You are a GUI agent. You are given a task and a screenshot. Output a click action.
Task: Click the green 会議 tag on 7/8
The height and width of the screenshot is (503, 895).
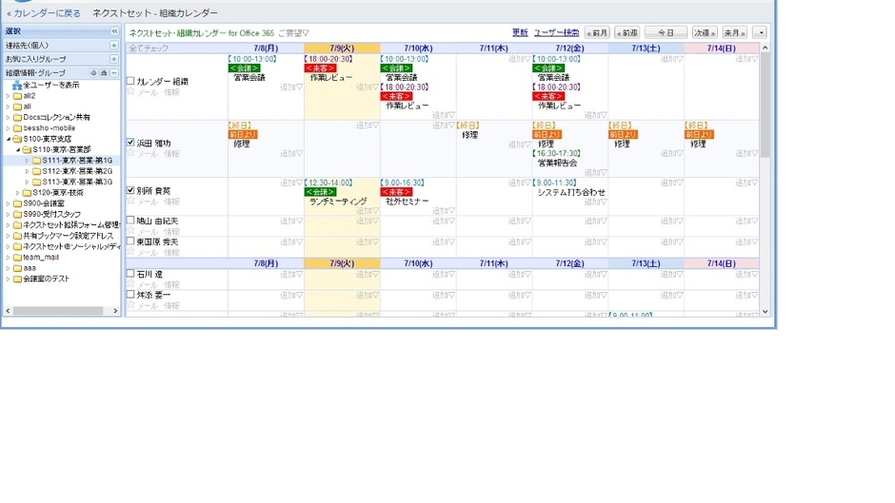click(244, 68)
